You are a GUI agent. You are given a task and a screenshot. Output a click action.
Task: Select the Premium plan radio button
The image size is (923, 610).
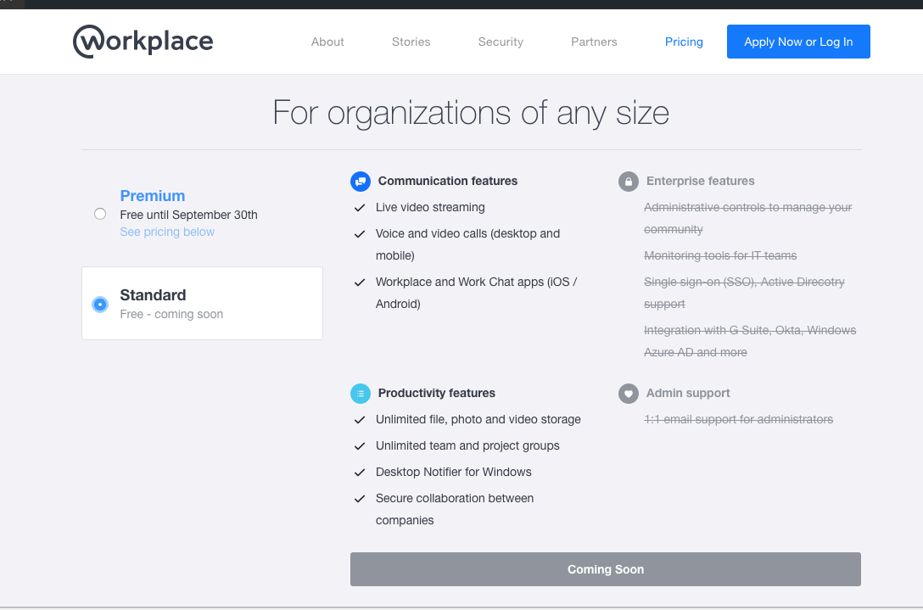pos(100,214)
